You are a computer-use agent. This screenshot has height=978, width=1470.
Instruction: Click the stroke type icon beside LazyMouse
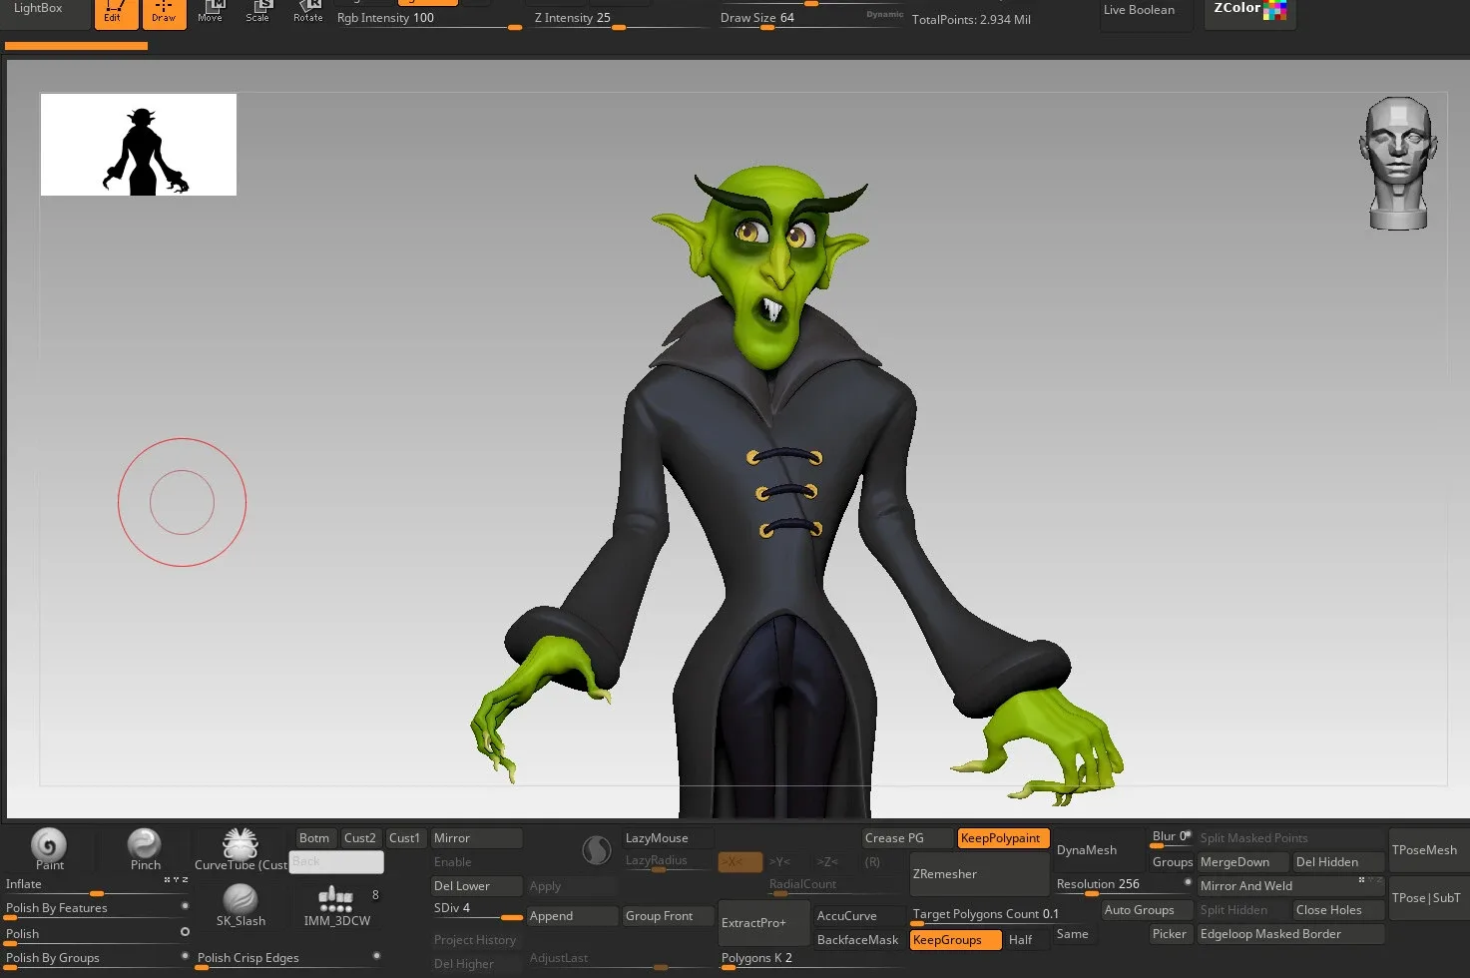596,850
